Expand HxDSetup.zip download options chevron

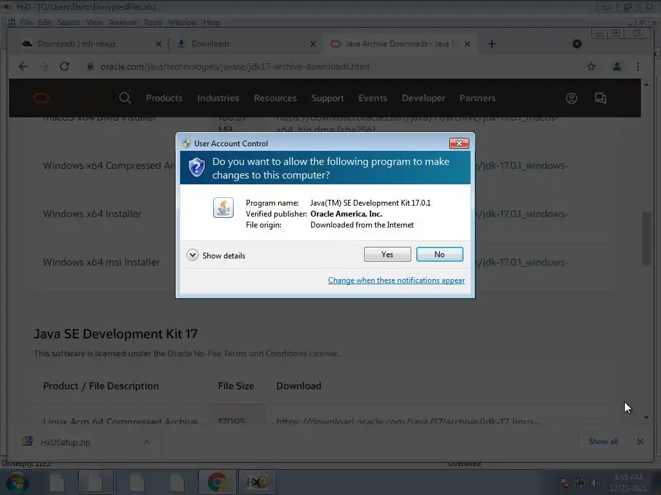coord(147,442)
